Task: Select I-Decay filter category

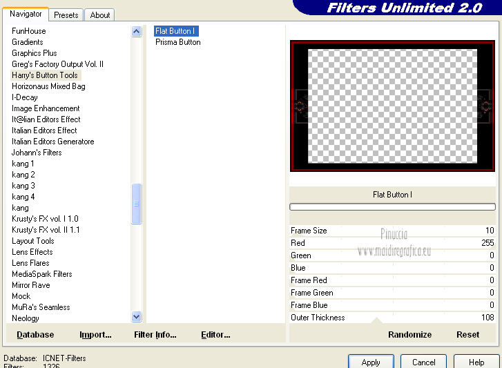Action: [25, 97]
